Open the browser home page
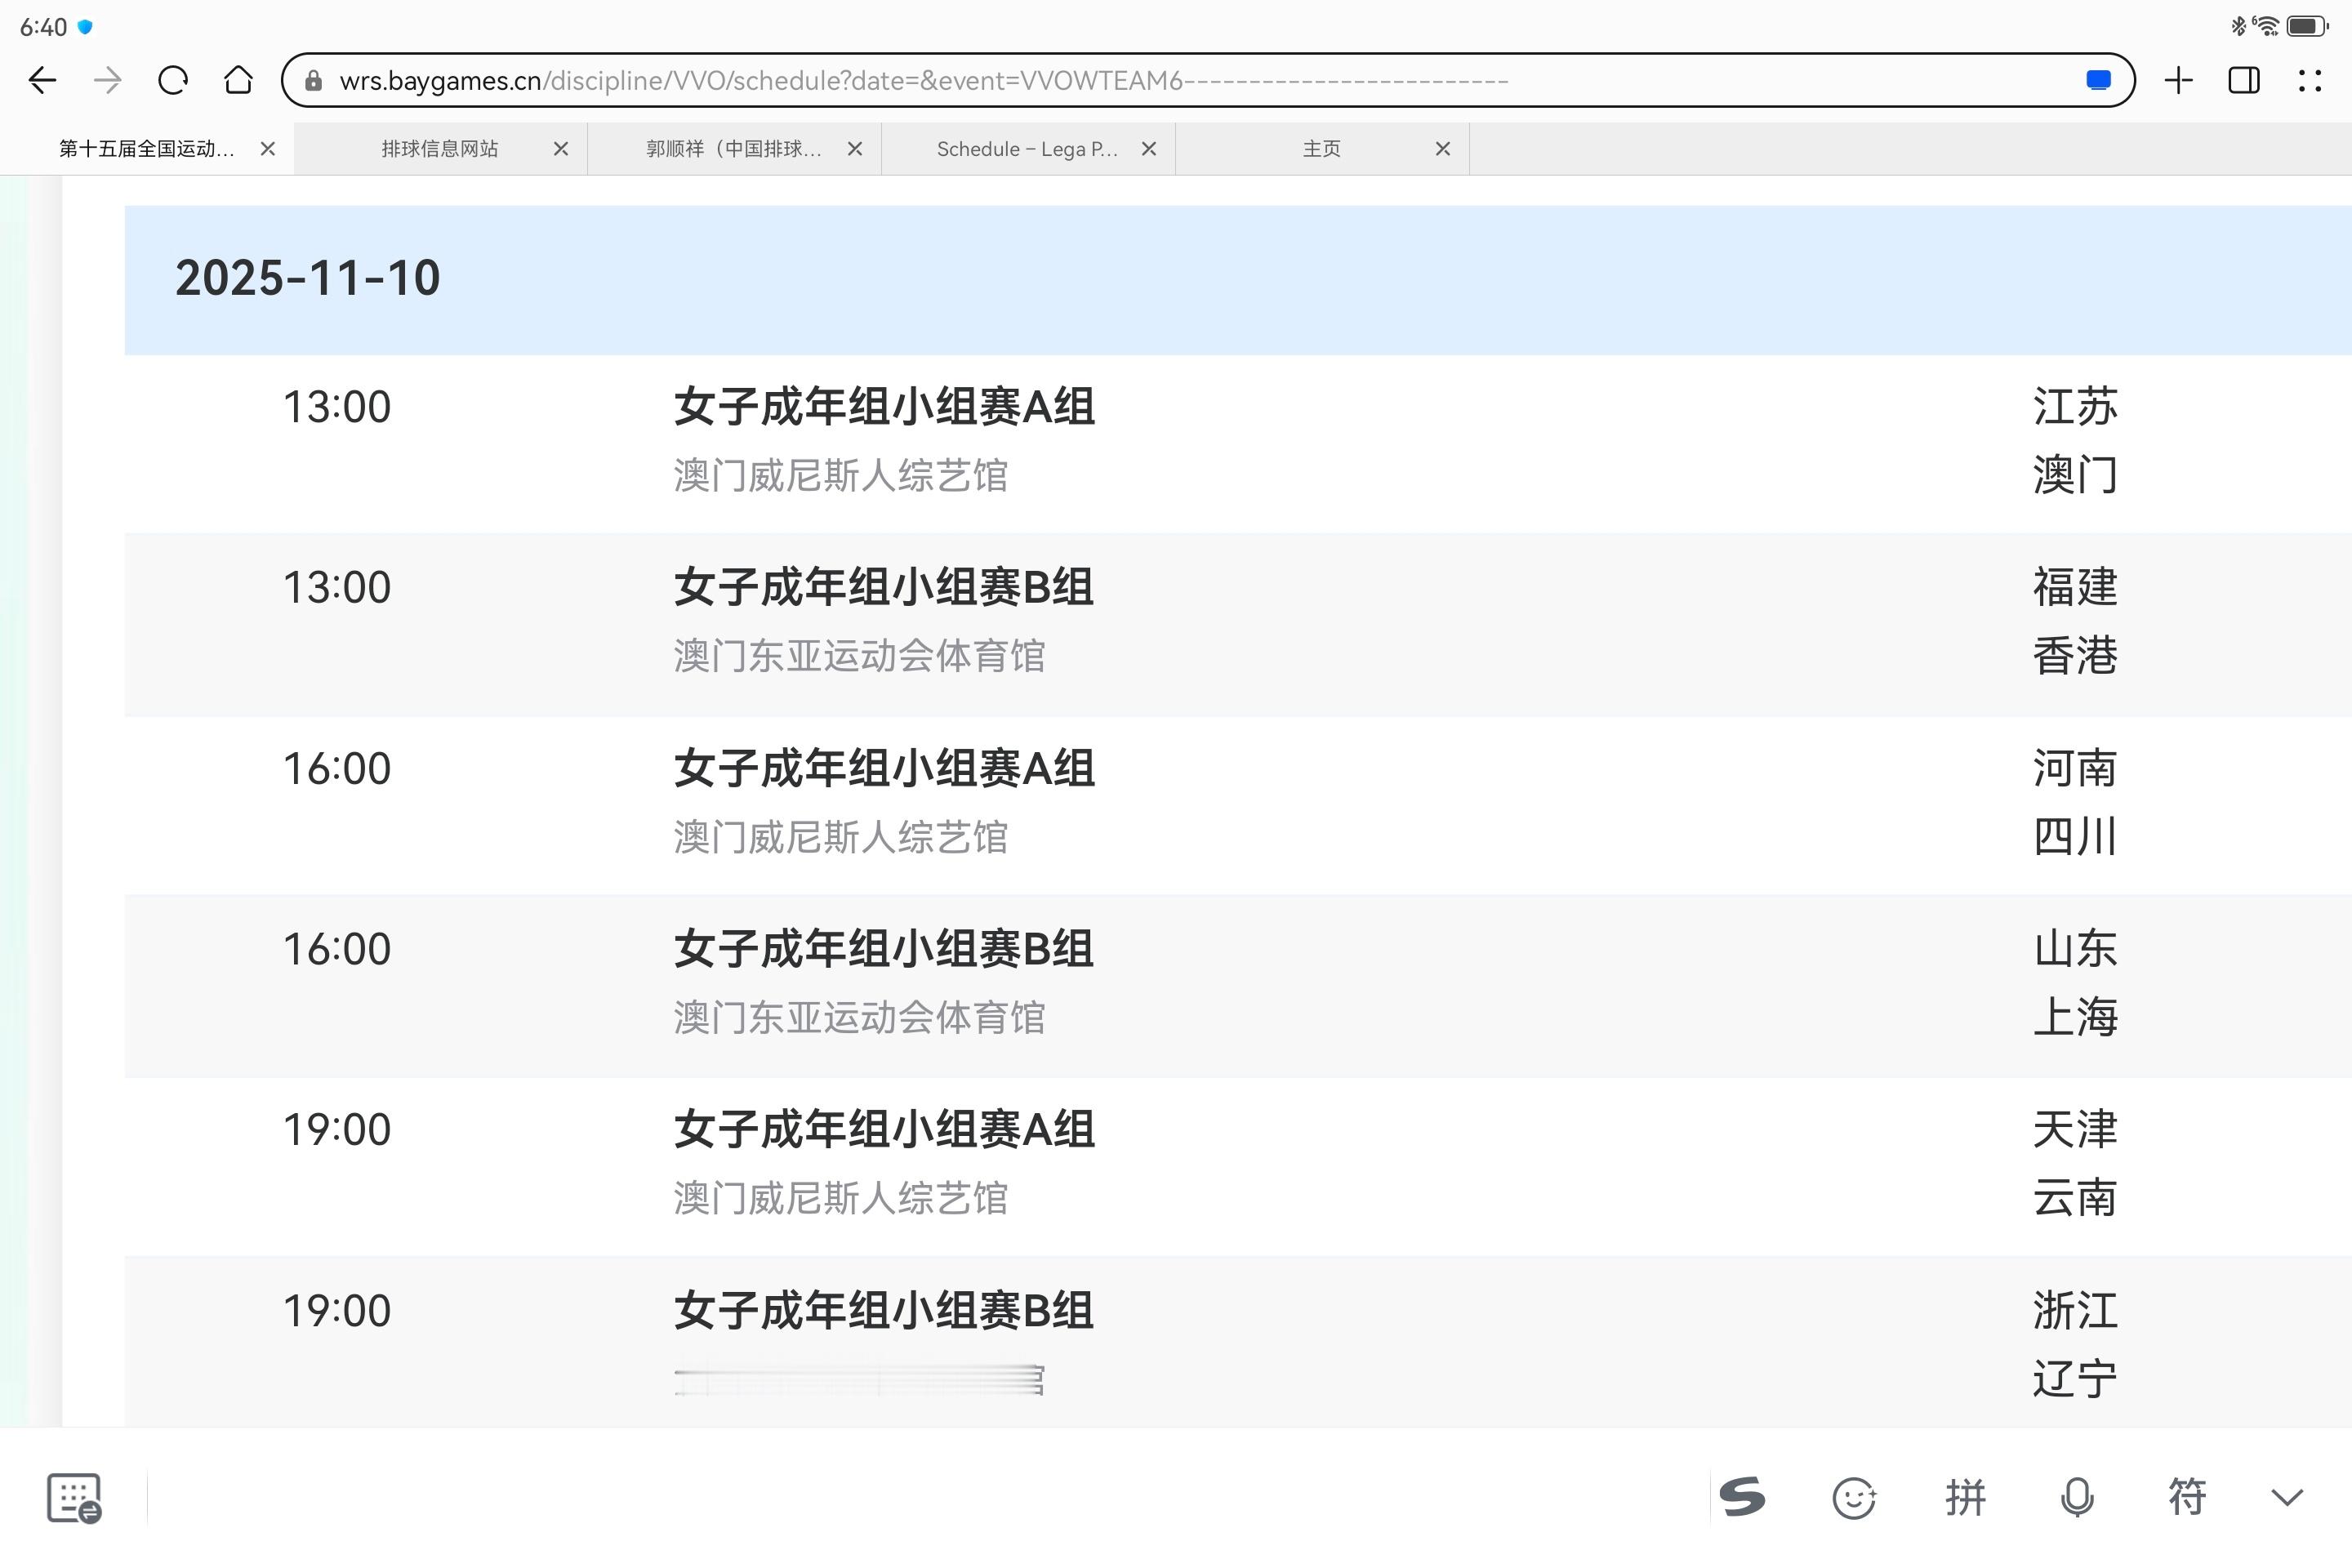2352x1568 pixels. point(238,80)
